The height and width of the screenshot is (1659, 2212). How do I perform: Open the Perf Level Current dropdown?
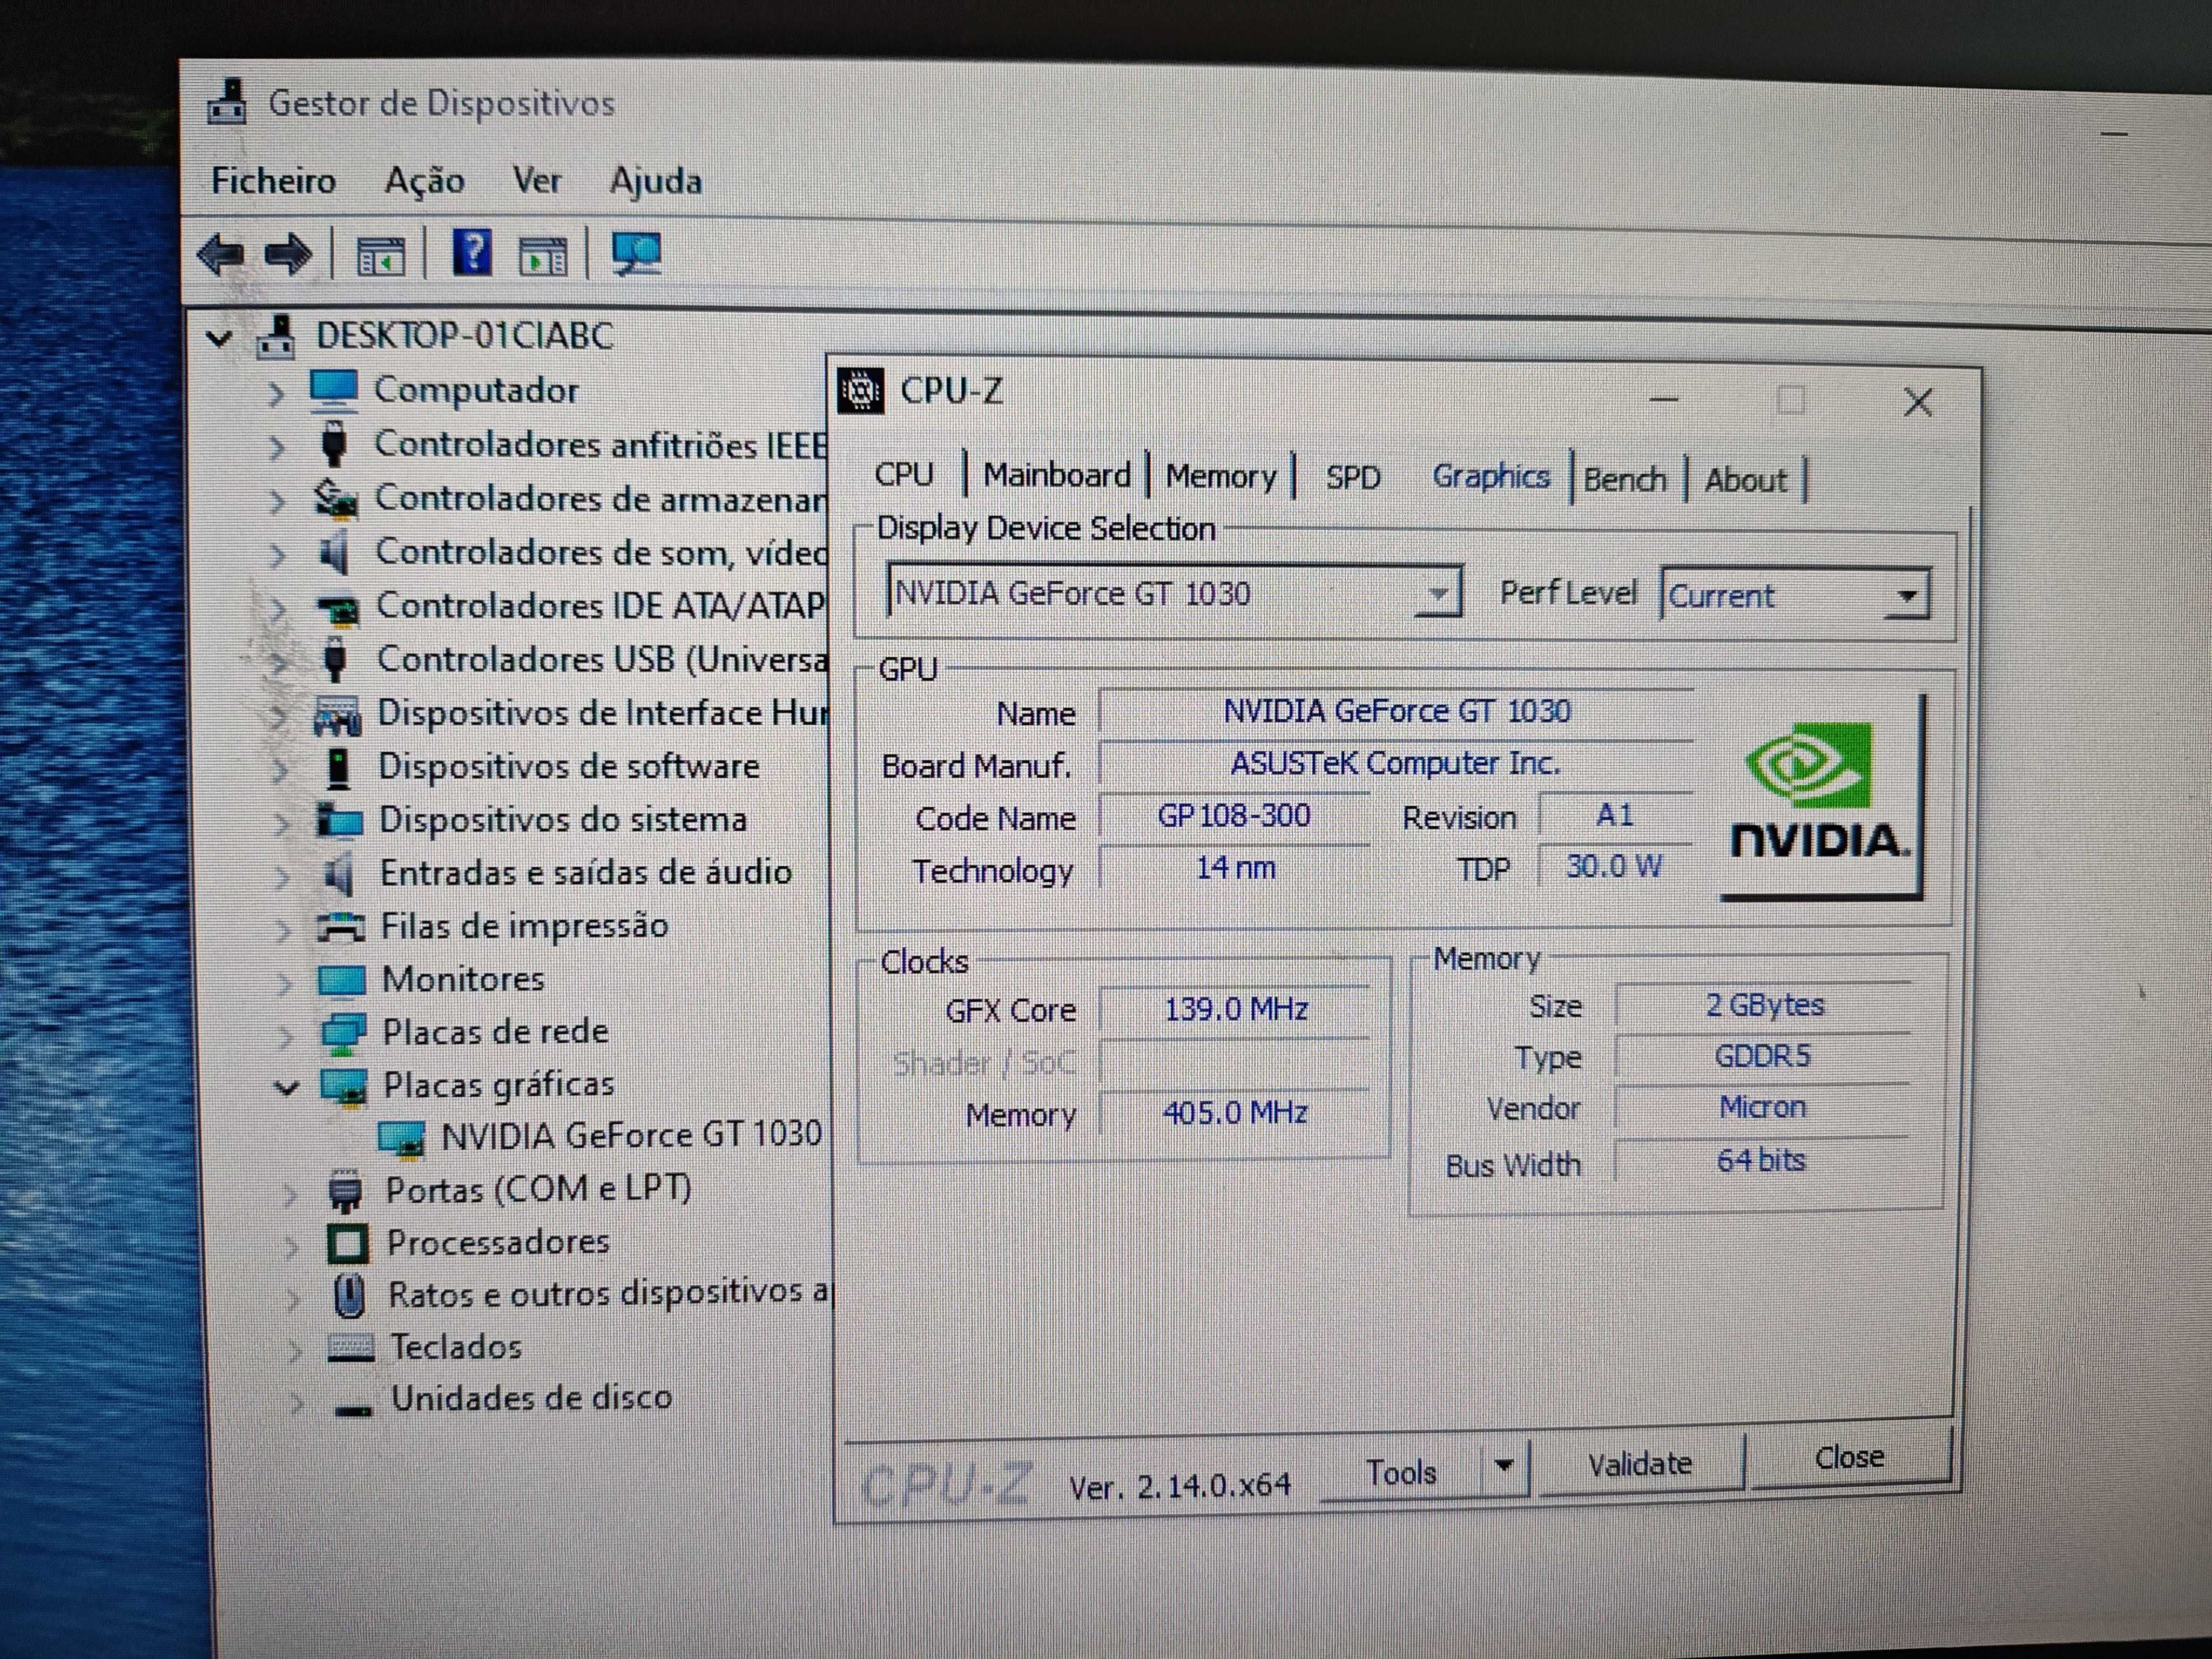coord(1906,596)
